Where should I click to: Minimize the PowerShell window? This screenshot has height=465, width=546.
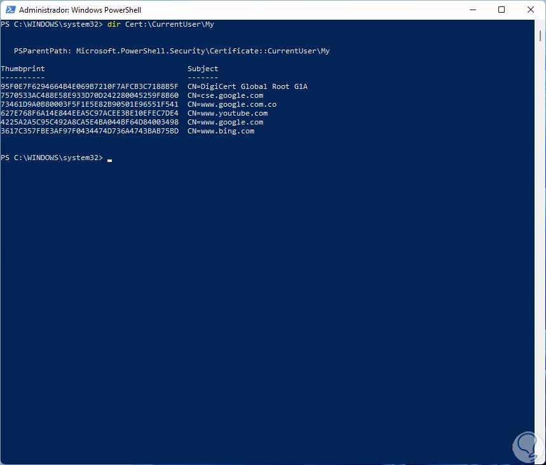point(472,10)
